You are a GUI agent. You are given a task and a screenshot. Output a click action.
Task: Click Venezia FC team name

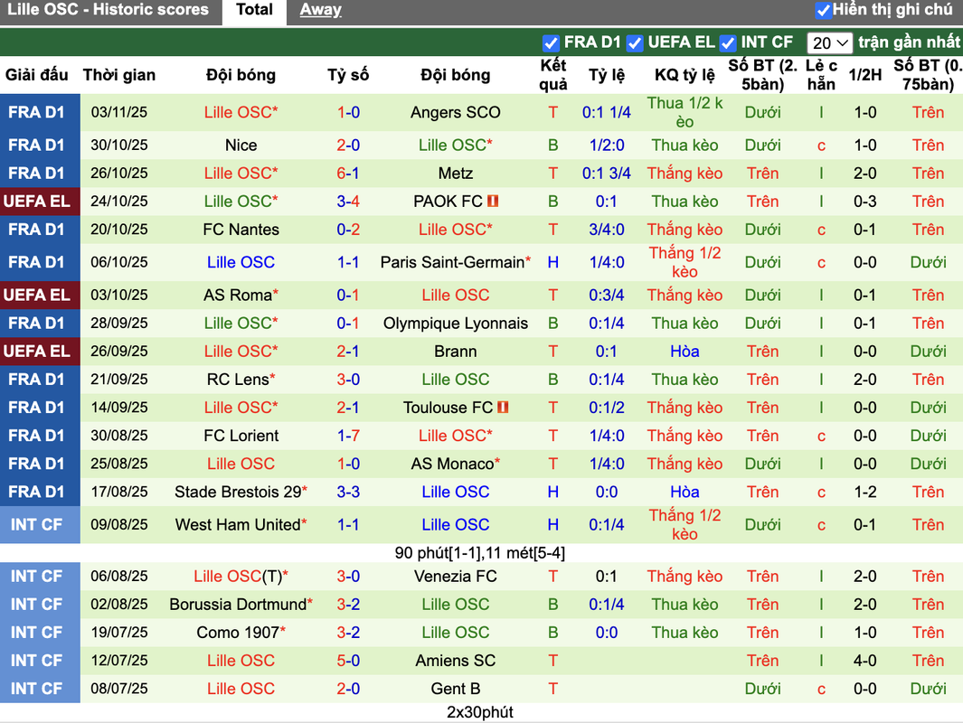[x=455, y=577]
